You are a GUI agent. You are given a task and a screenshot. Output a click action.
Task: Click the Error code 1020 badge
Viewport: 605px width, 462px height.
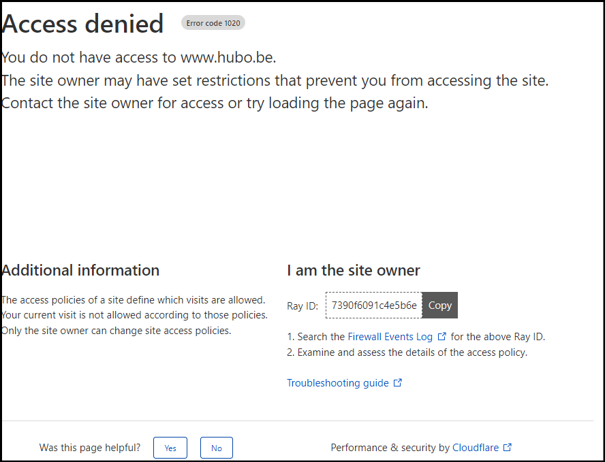(x=213, y=23)
